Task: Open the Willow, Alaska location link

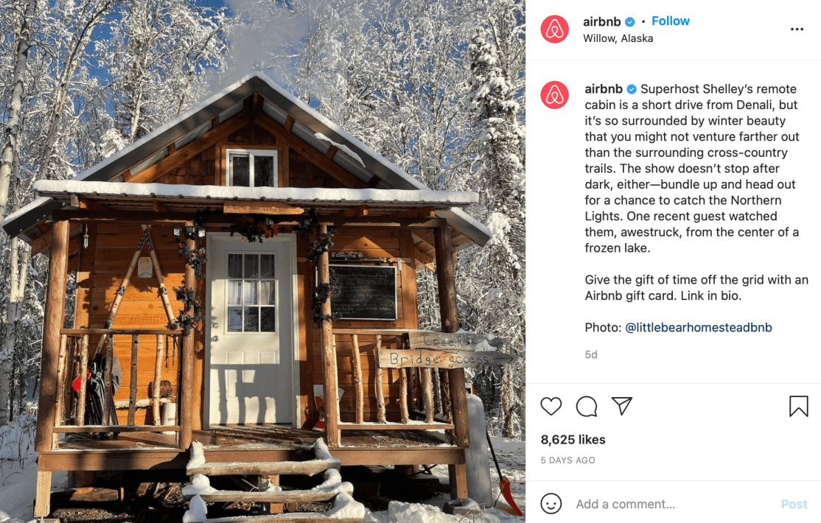Action: click(x=618, y=38)
